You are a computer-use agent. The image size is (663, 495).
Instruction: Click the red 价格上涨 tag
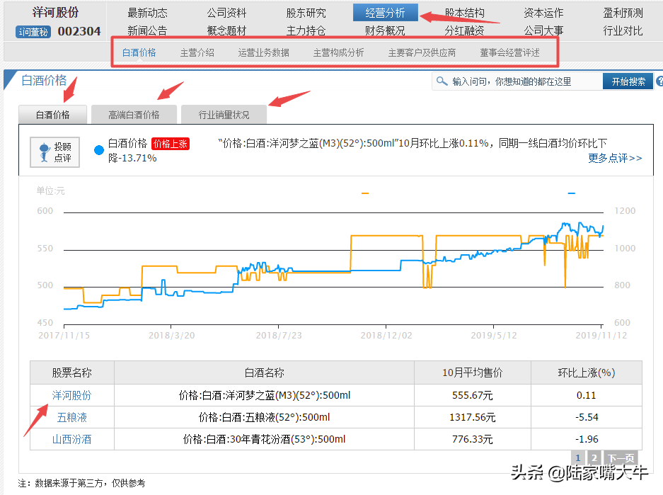coord(171,144)
